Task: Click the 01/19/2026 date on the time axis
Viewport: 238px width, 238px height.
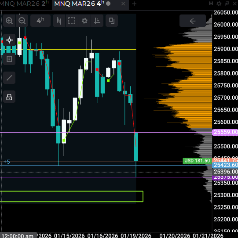Action: point(136,235)
